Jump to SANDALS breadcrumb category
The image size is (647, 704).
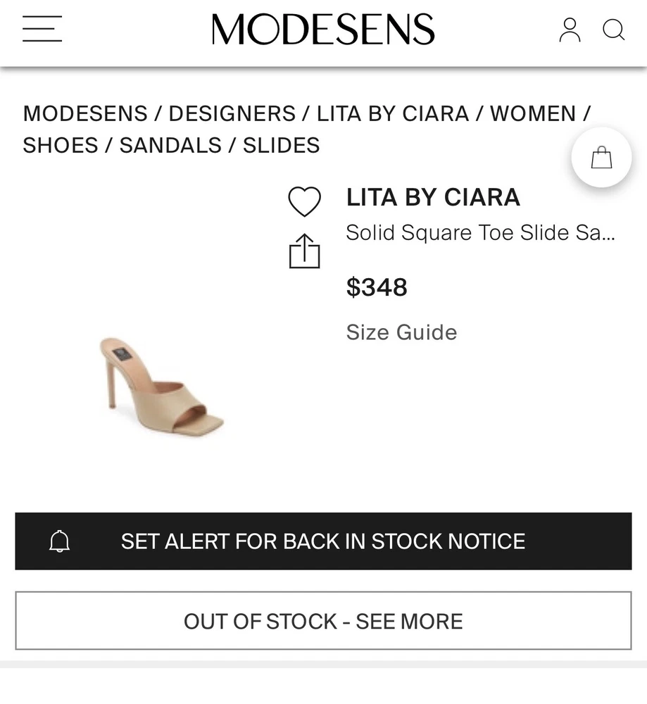point(170,145)
